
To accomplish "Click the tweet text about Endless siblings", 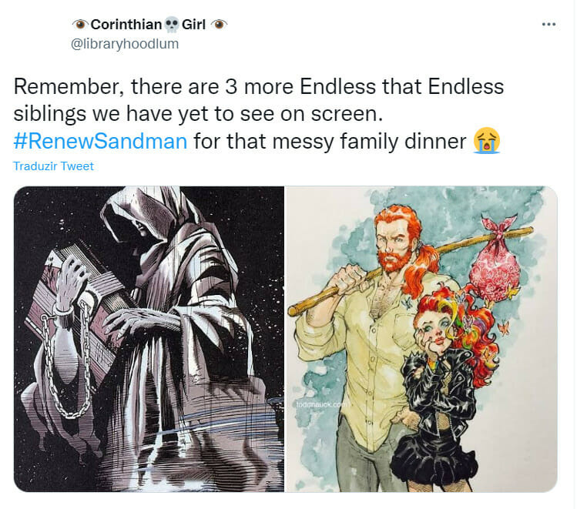I will pos(258,114).
